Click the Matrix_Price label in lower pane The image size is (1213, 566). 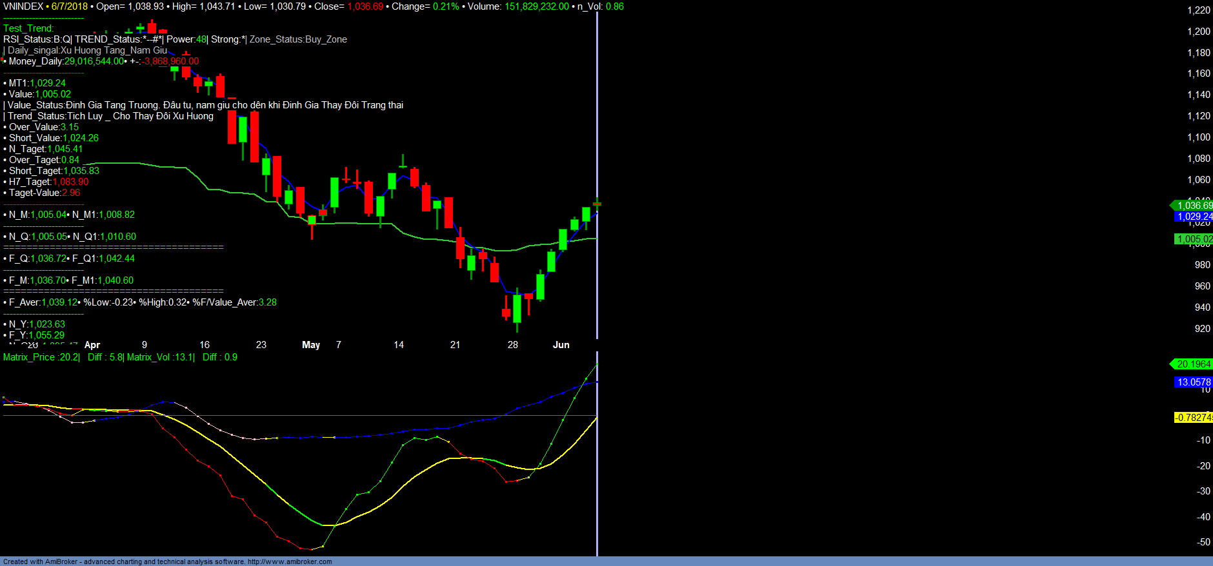(29, 357)
